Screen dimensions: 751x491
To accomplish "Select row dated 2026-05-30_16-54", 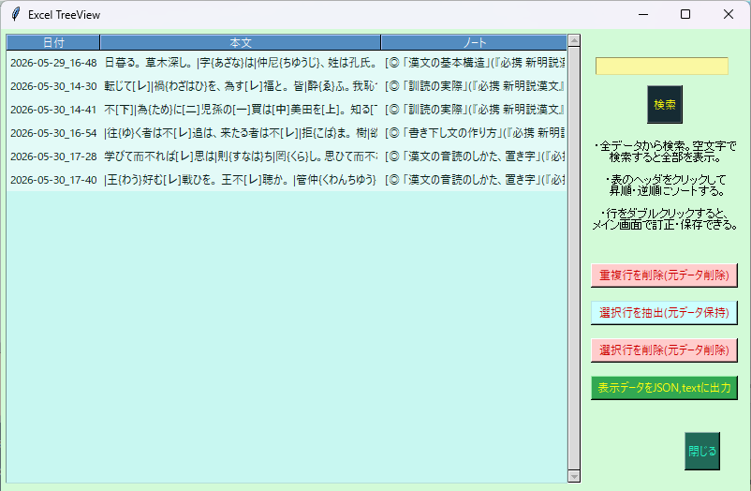I will click(x=287, y=133).
